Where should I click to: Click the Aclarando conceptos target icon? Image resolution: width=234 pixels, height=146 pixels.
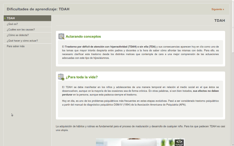point(61,37)
